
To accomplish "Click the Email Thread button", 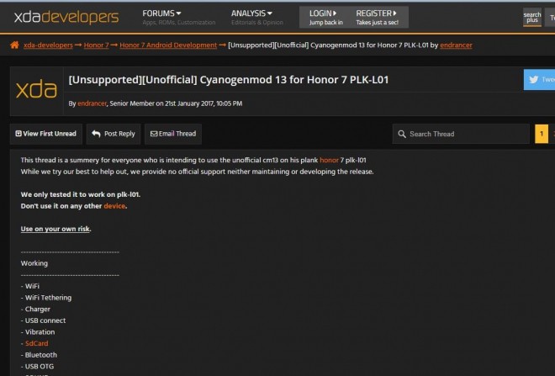I will pyautogui.click(x=173, y=134).
